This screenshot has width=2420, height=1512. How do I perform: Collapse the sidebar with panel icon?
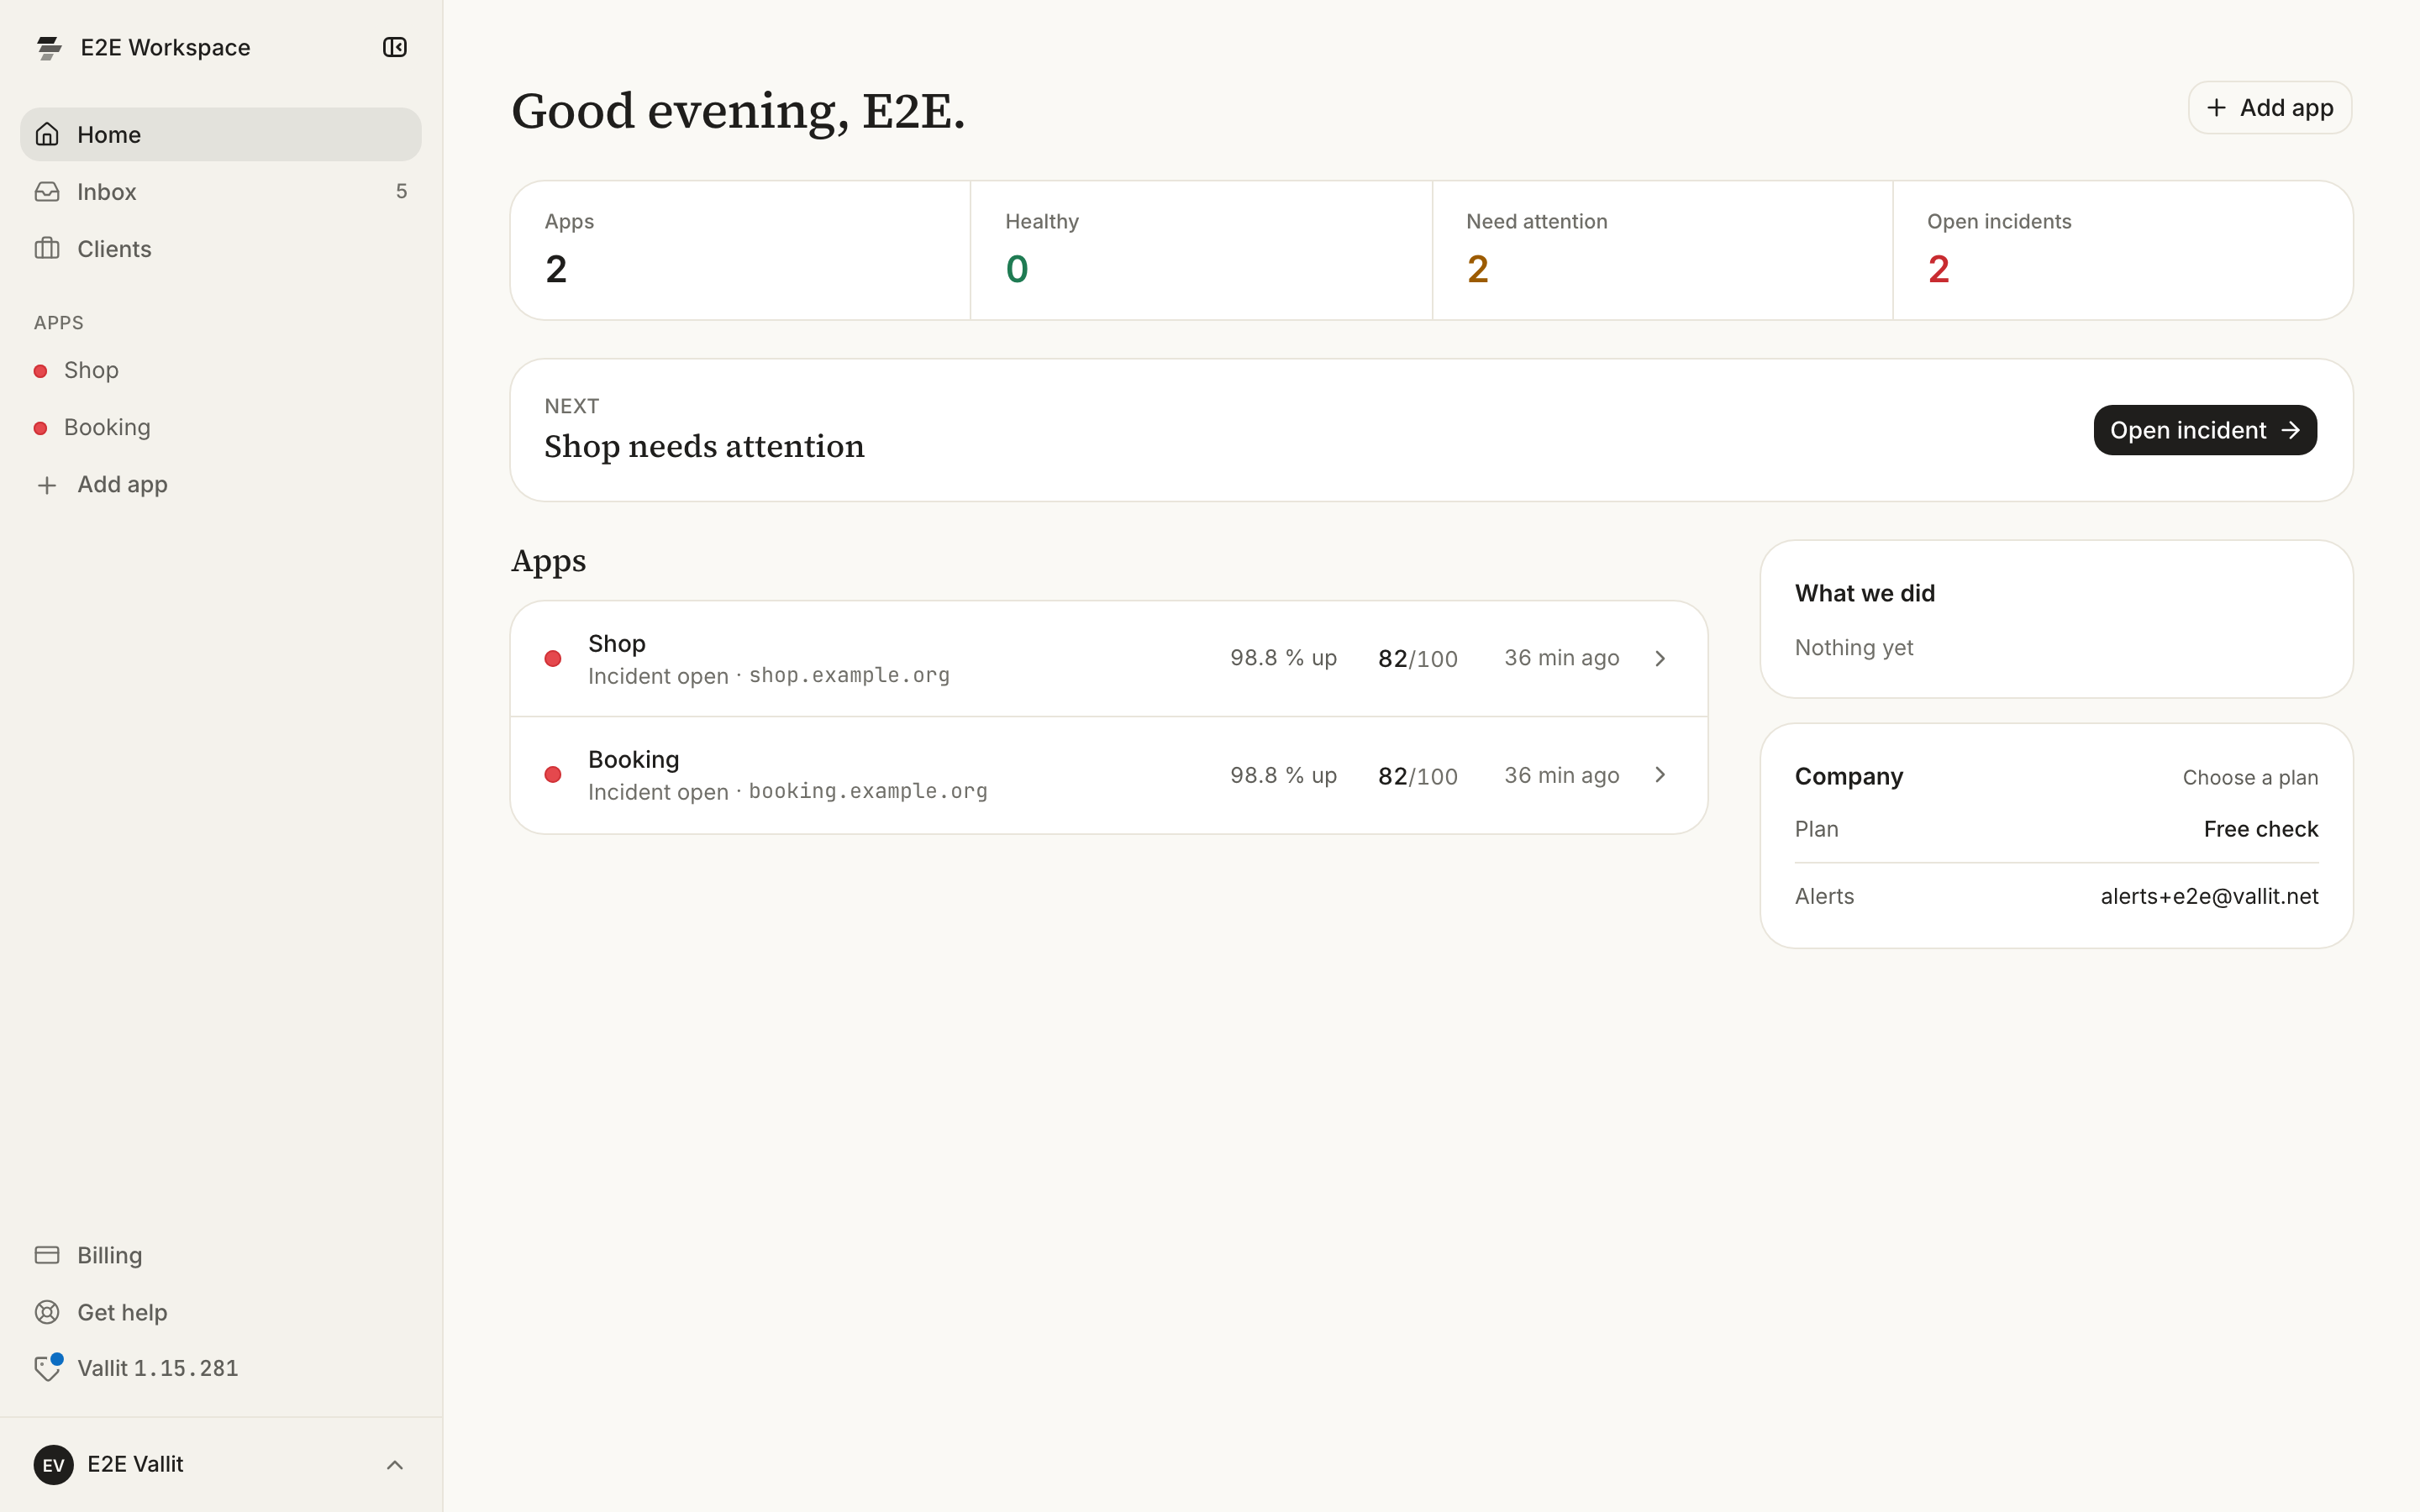click(x=394, y=47)
